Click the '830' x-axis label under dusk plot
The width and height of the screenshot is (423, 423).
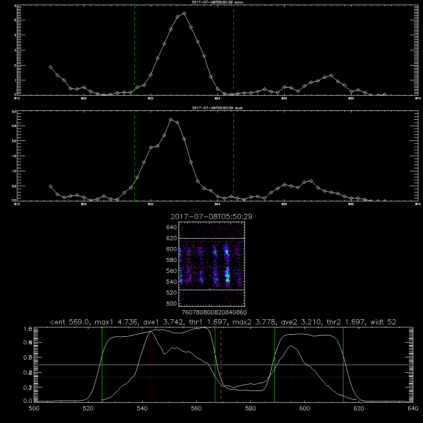click(151, 204)
